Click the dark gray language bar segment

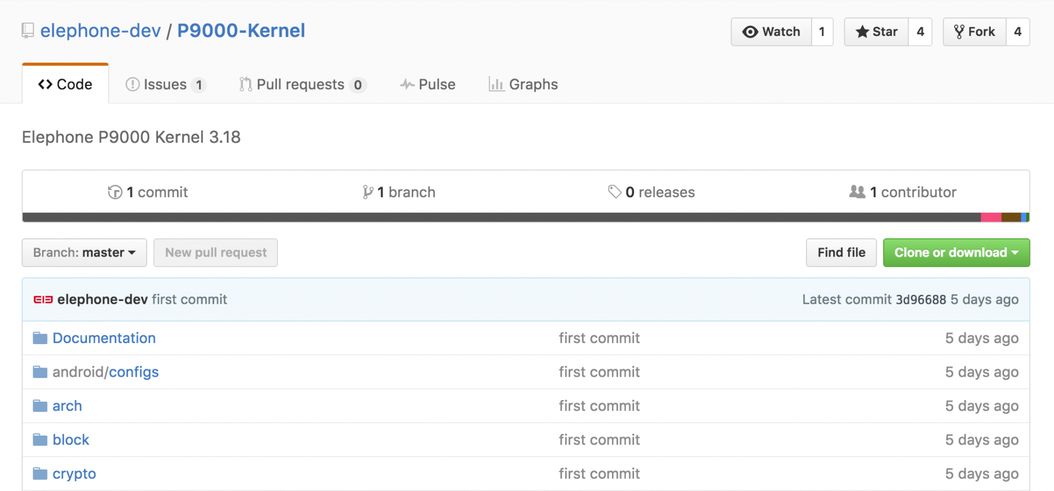pyautogui.click(x=501, y=217)
